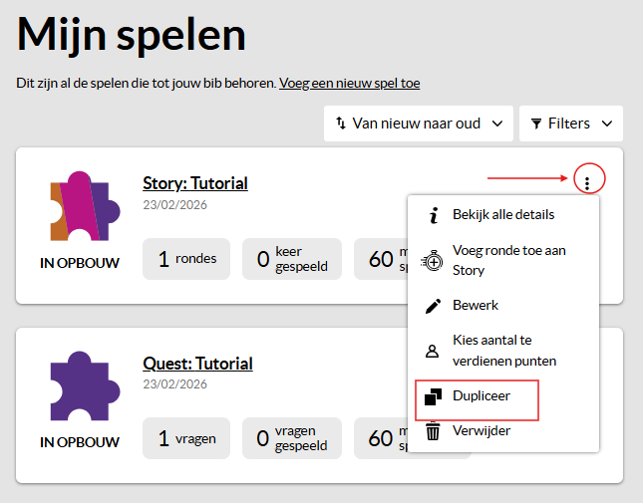
Task: Click the stopwatch icon to add a round
Action: pos(433,260)
